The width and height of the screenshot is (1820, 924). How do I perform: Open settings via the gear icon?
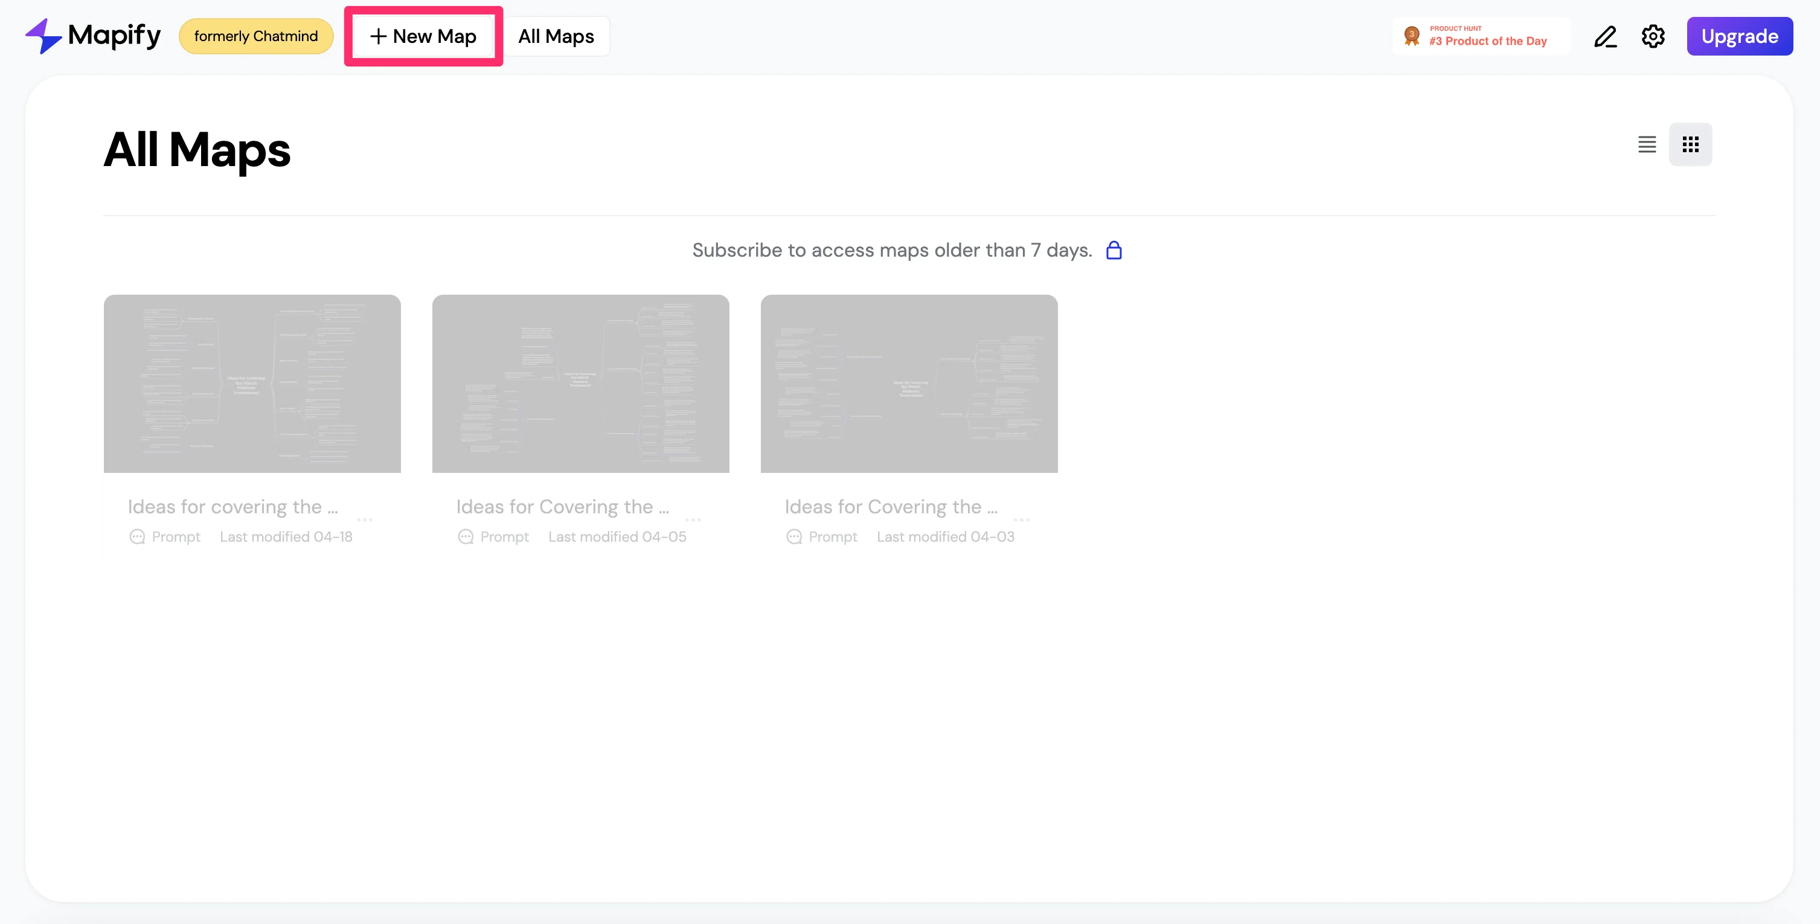pos(1653,37)
